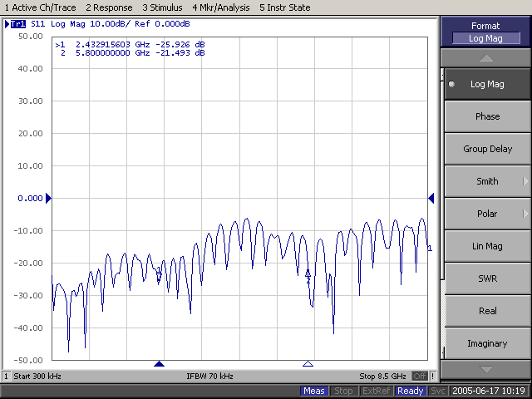Click the filled marker 1 triangle on frequency axis
This screenshot has width=532, height=399.
(160, 364)
